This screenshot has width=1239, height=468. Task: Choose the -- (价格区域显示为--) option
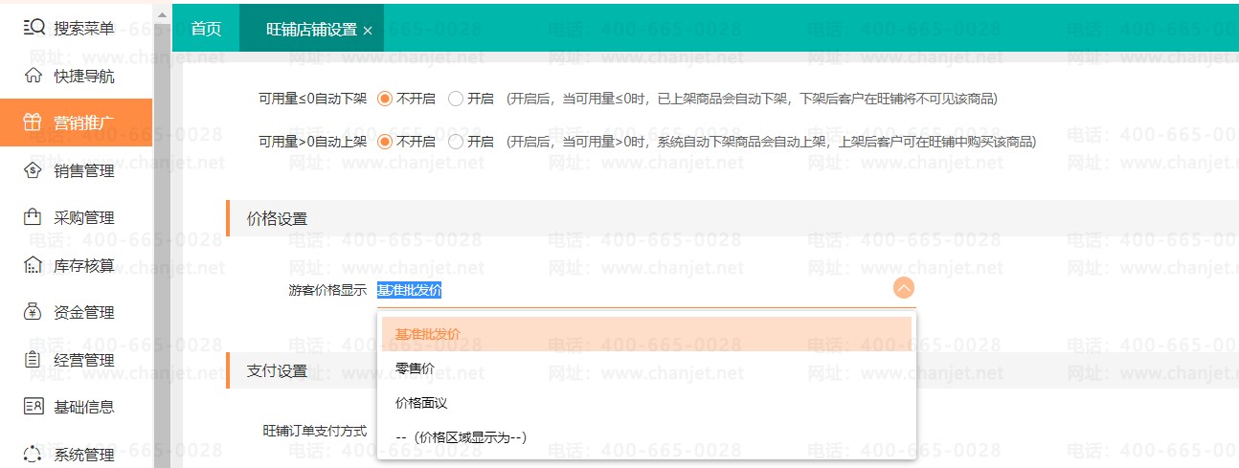pos(646,437)
